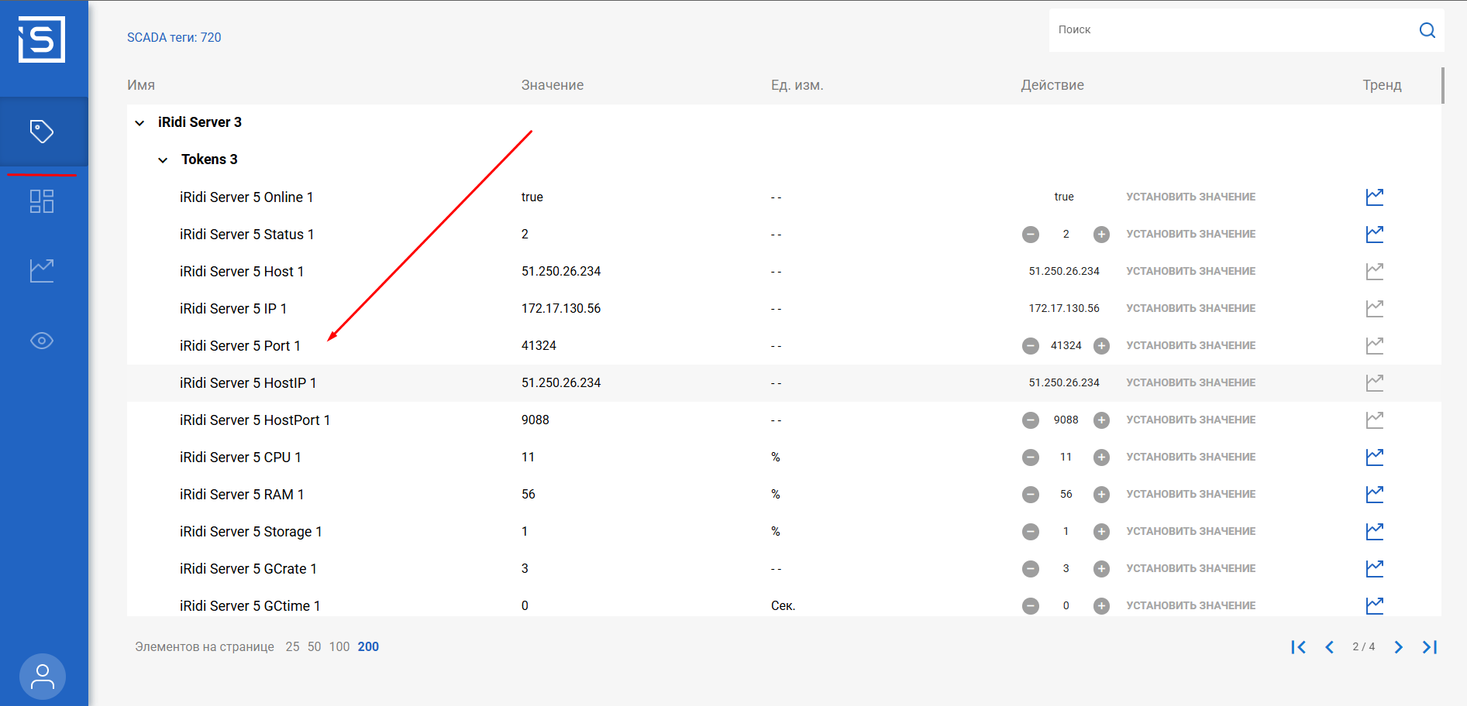This screenshot has width=1467, height=706.
Task: Click set value for GCrate 1
Action: click(x=1190, y=569)
